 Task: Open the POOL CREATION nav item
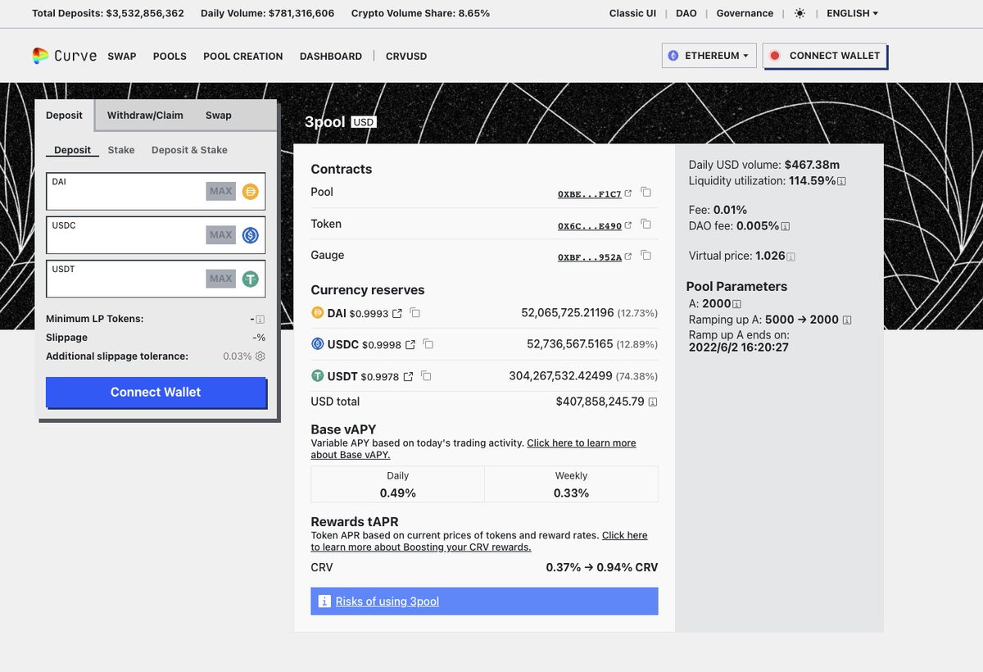[x=243, y=57]
